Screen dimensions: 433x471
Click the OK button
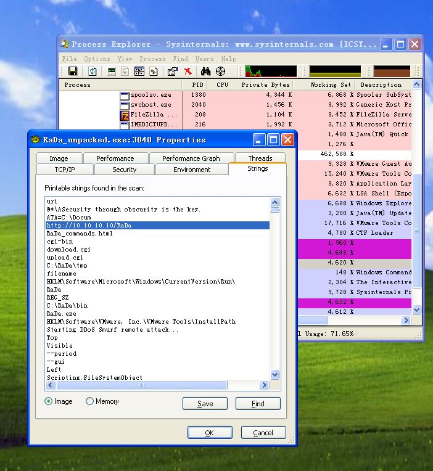coord(210,433)
